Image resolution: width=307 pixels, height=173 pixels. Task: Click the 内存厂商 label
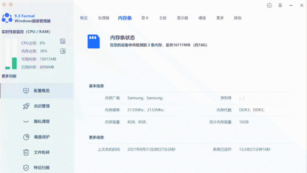[x=112, y=98]
